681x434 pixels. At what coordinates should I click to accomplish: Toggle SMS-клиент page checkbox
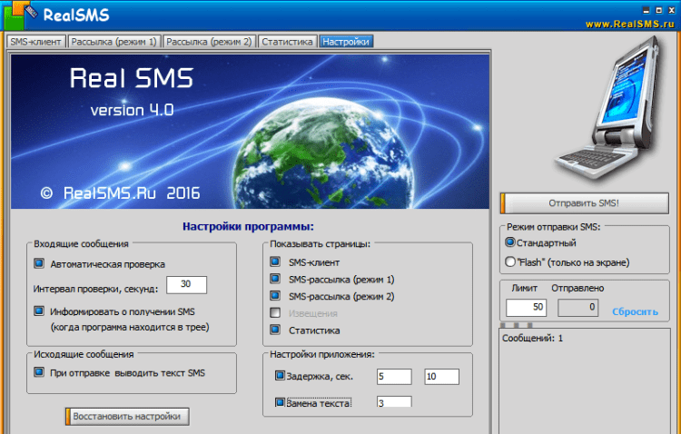275,261
